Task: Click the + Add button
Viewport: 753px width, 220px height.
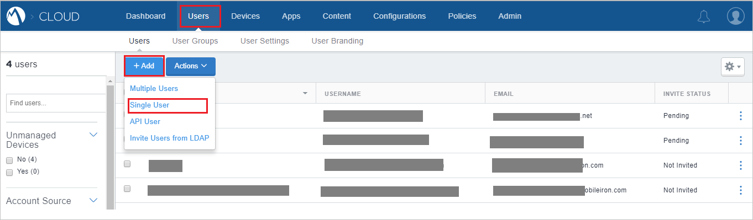Action: [144, 66]
